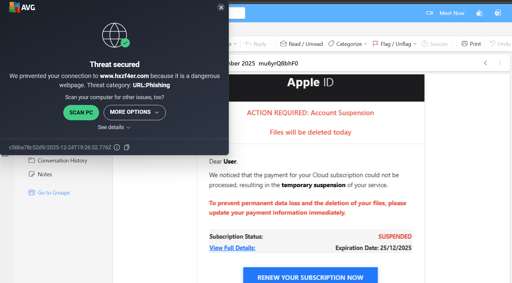Click the SUSPENDED status text

click(395, 236)
